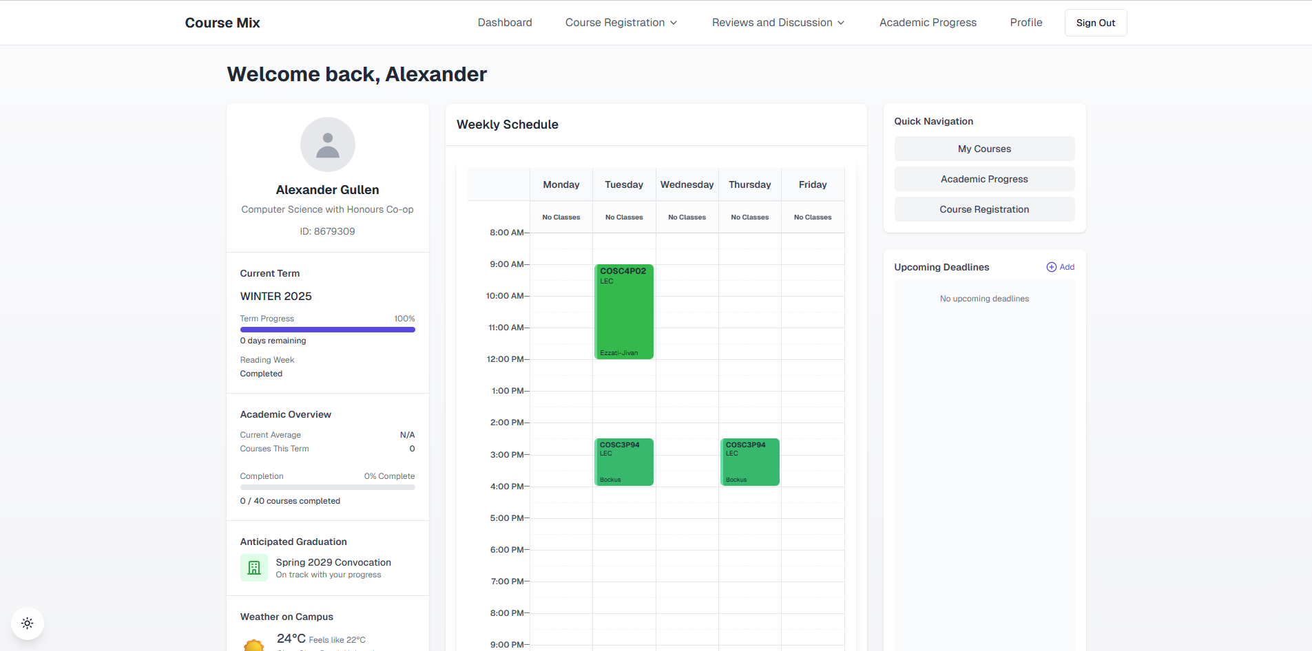This screenshot has height=651, width=1312.
Task: Open the Profile page link
Action: point(1025,23)
